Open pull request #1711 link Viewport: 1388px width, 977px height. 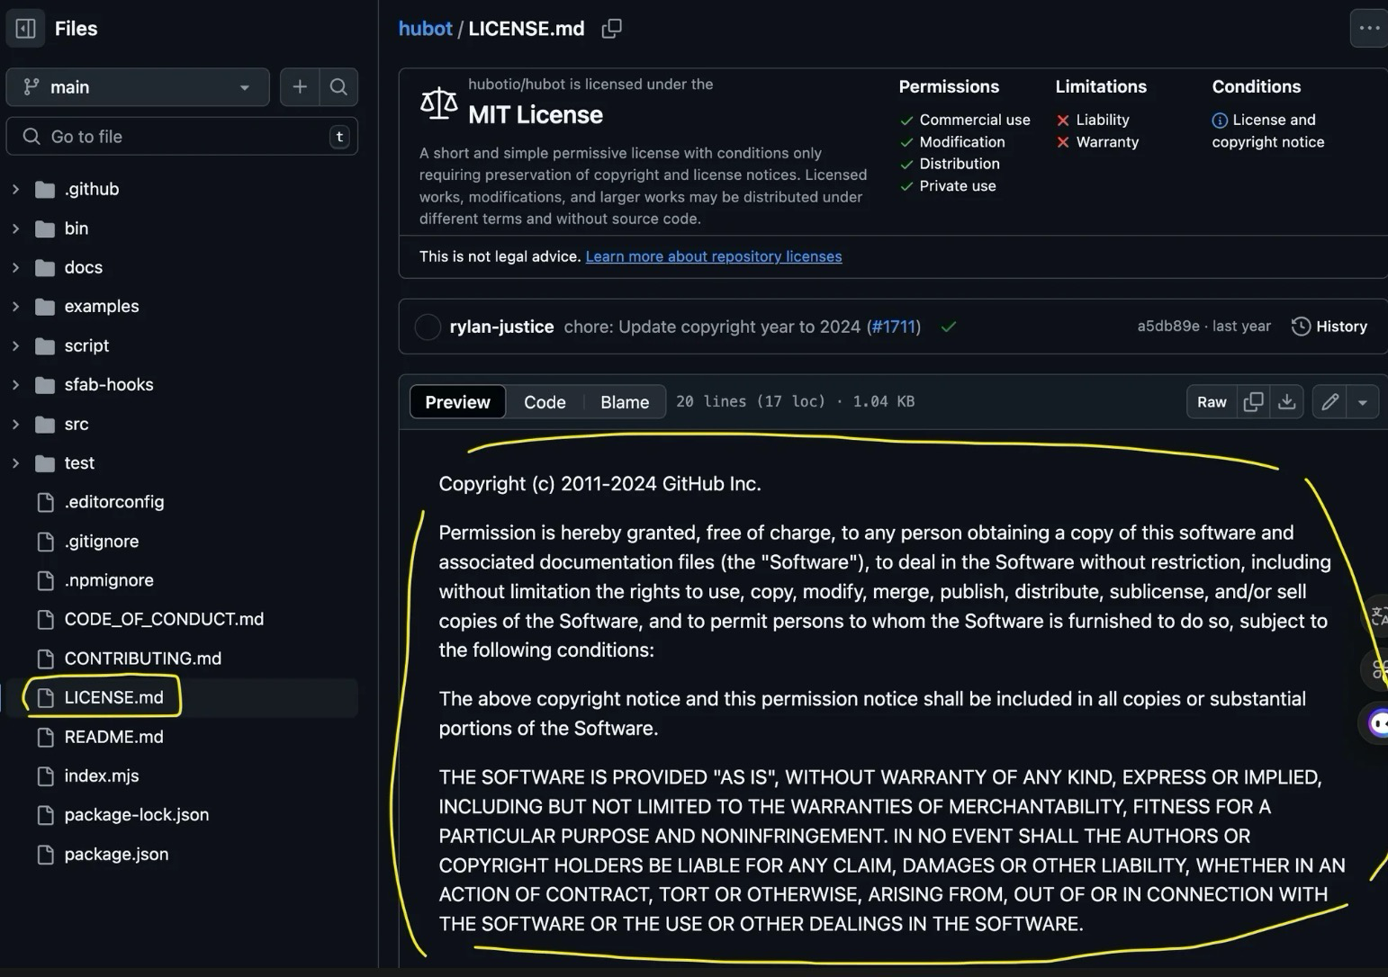coord(893,327)
